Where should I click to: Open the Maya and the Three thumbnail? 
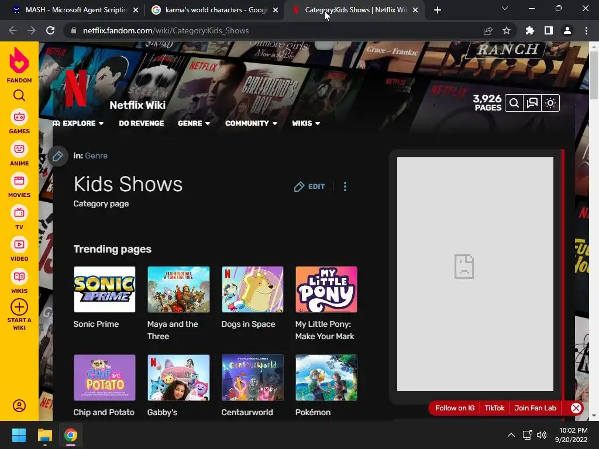tap(178, 289)
